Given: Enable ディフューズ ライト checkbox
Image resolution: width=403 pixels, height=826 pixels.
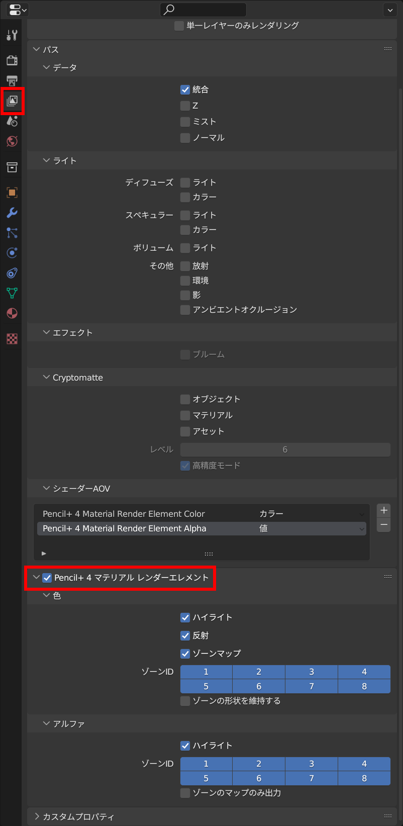Looking at the screenshot, I should (x=185, y=182).
